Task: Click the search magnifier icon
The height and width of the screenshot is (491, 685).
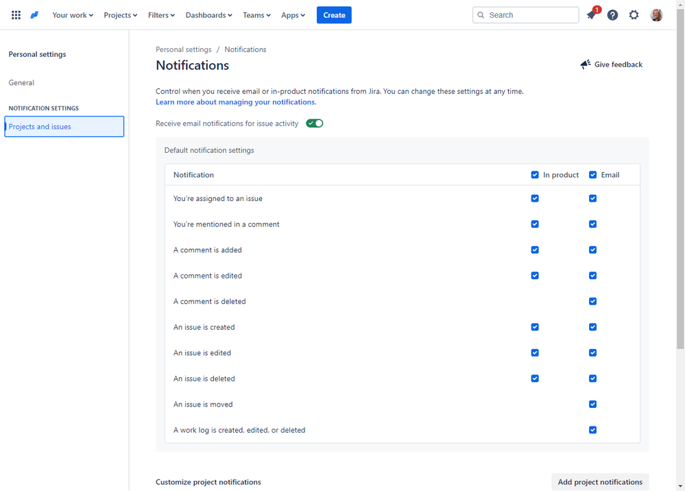Action: coord(481,15)
